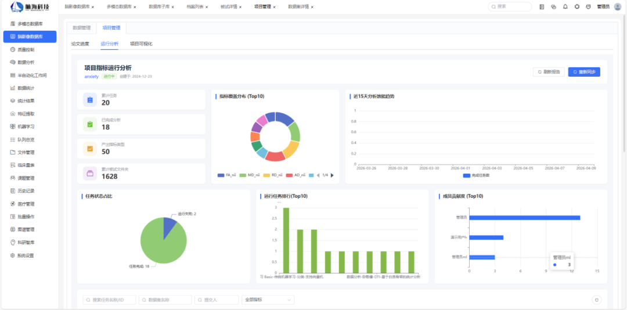
Task: Toggle MD_nii legend item
Action: click(250, 175)
